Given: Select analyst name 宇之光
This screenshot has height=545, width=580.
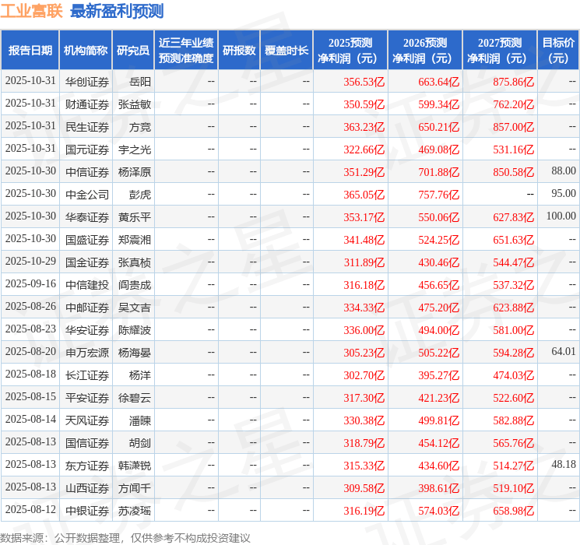Looking at the screenshot, I should click(135, 149).
